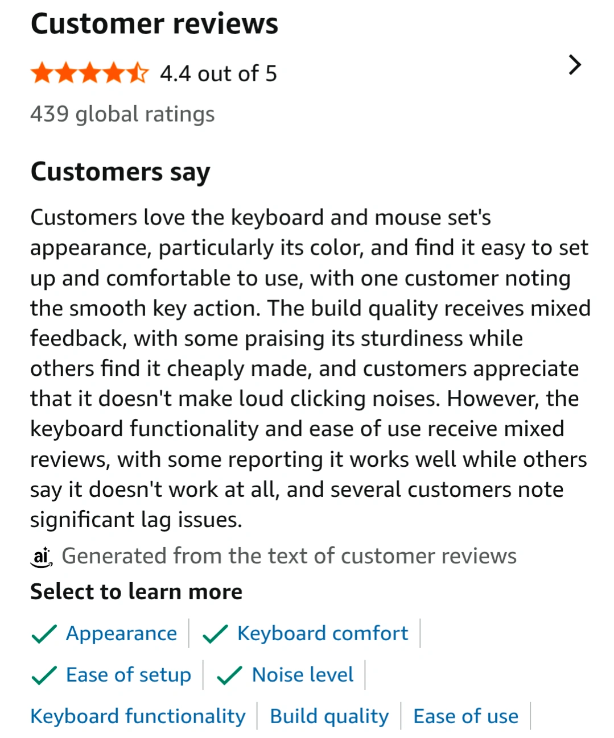Expand customer reviews with the right chevron
614x738 pixels.
coord(575,65)
